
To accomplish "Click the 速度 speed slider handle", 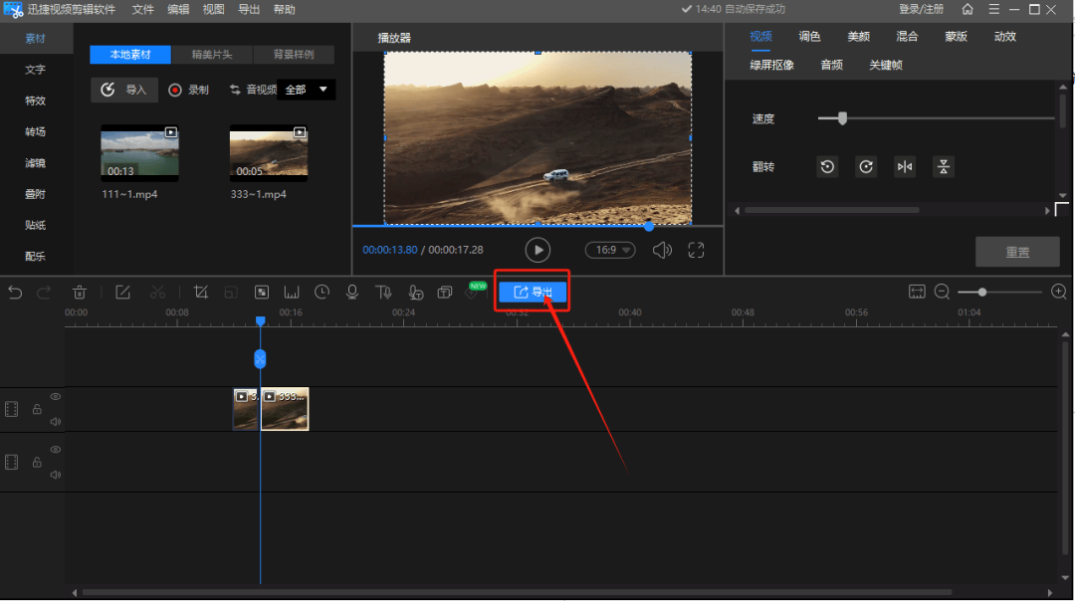I will pyautogui.click(x=842, y=118).
